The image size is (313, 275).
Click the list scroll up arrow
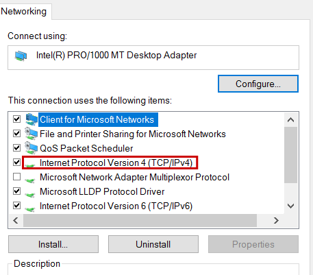point(290,120)
